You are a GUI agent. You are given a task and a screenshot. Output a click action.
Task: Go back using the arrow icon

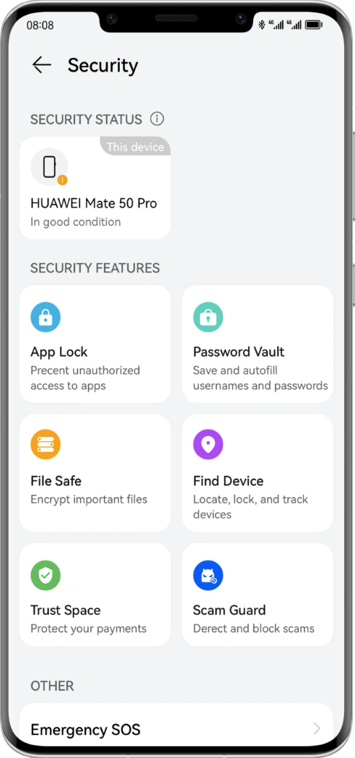click(x=41, y=65)
